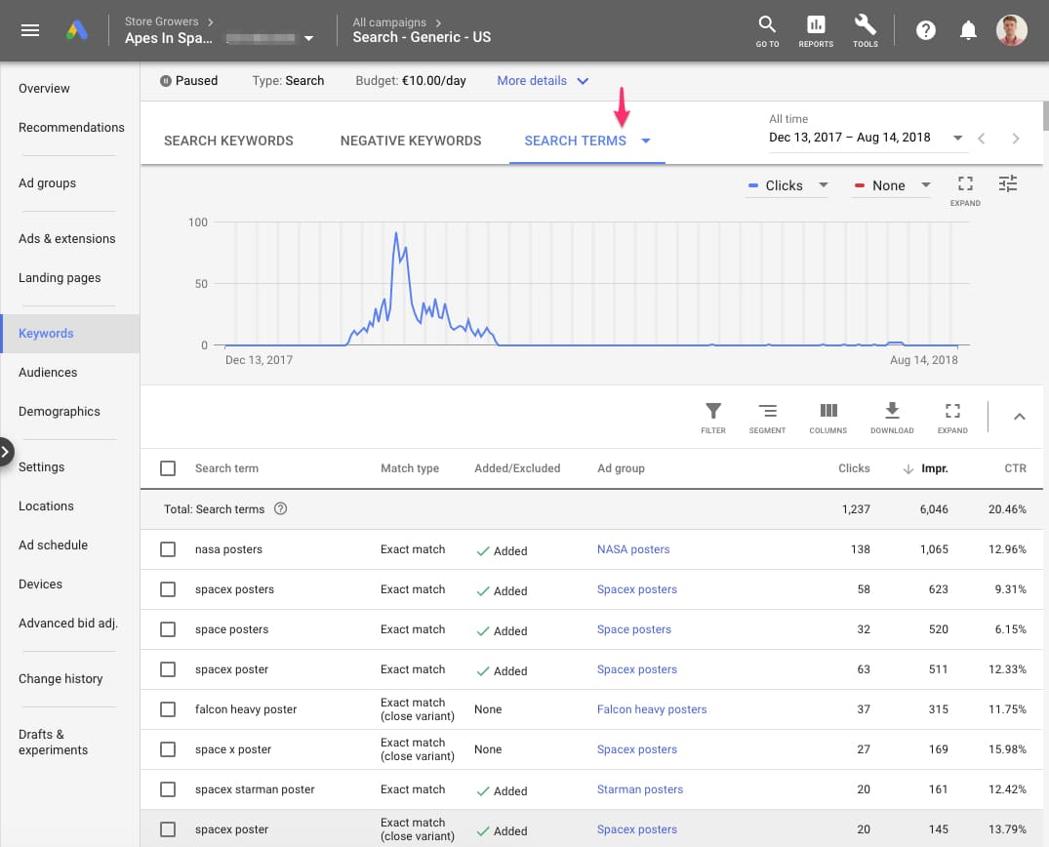
Task: Open the Starman posters ad group link
Action: pos(639,789)
